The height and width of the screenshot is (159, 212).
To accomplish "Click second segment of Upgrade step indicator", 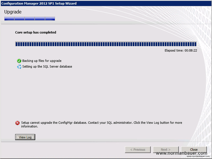I will click(19, 19).
